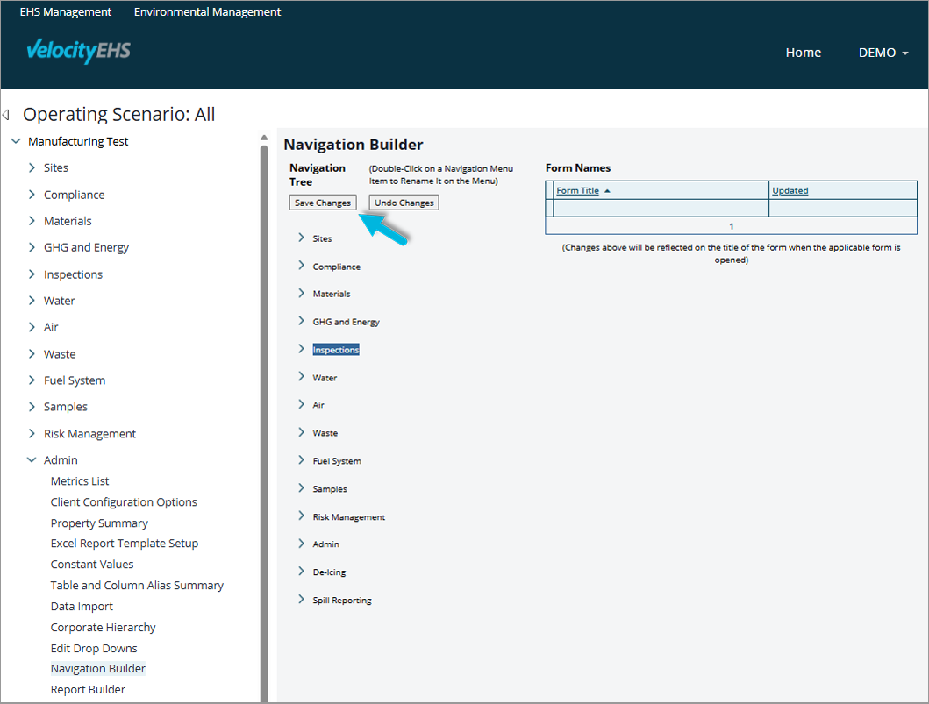Expand Waste in Navigation Tree
The height and width of the screenshot is (704, 929).
[x=301, y=432]
